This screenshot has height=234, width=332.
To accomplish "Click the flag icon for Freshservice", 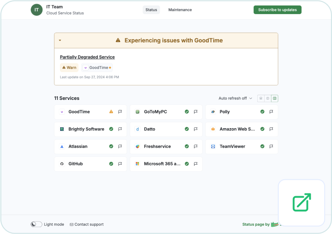I will click(x=196, y=146).
